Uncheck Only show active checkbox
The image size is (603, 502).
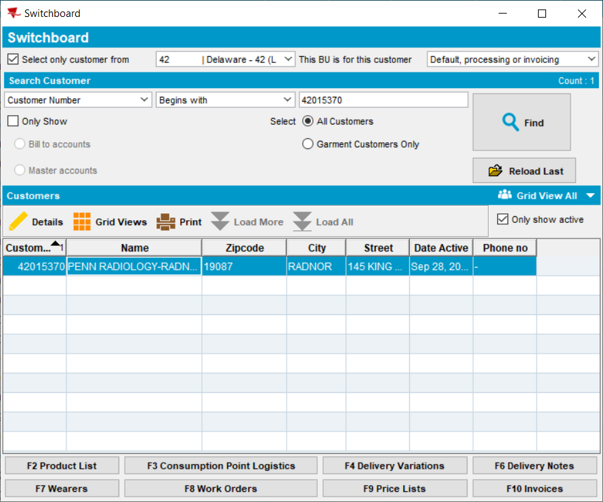[502, 219]
